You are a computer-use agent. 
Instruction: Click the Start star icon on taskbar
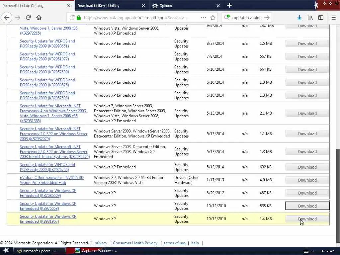pos(5,251)
